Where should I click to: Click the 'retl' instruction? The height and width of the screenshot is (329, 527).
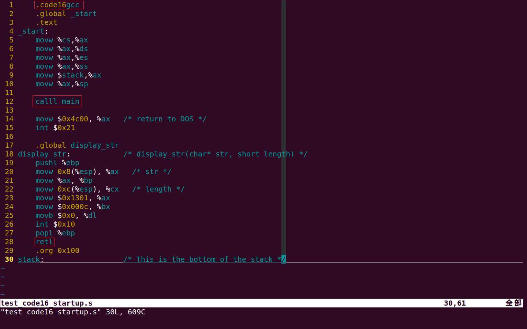point(44,242)
